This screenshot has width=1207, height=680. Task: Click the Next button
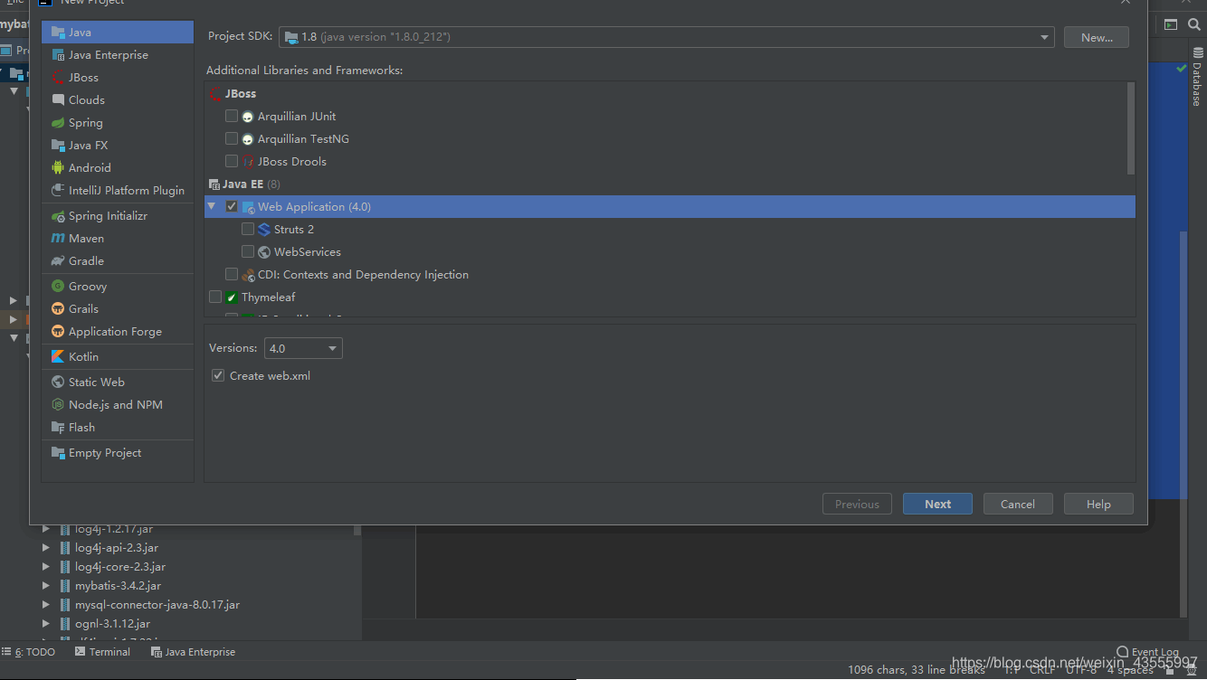pyautogui.click(x=937, y=504)
